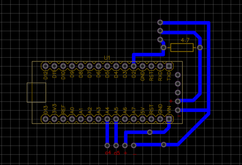Select the D12 pin pad on U1
Screen dimensions: 242x165
[45, 66]
